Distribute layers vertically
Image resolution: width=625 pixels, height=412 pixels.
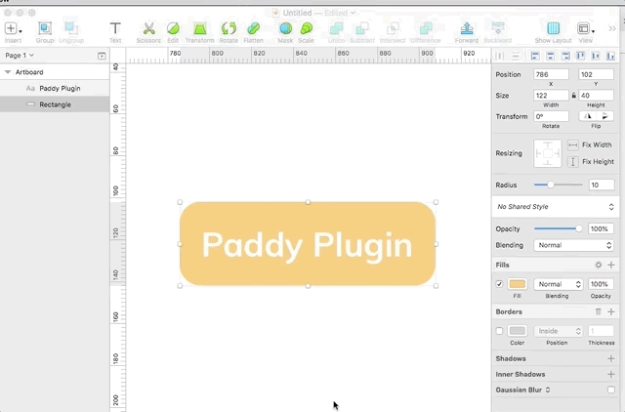[x=516, y=57]
